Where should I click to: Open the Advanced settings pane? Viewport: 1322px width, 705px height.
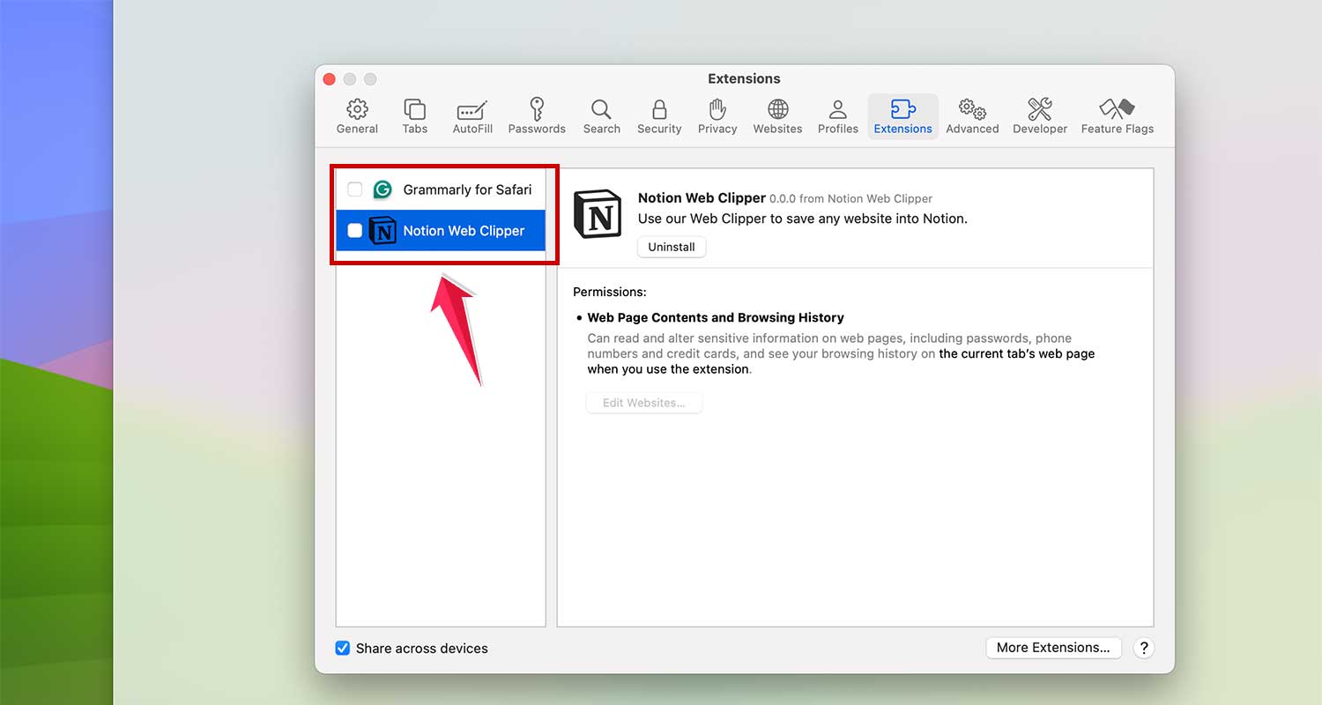tap(971, 115)
